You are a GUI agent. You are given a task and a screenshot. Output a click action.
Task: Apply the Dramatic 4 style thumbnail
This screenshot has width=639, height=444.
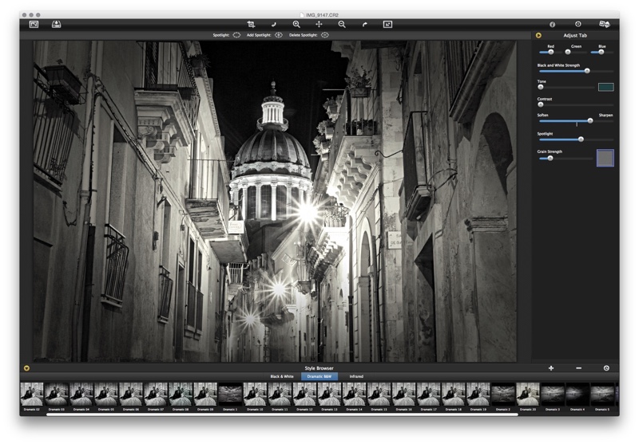[577, 395]
